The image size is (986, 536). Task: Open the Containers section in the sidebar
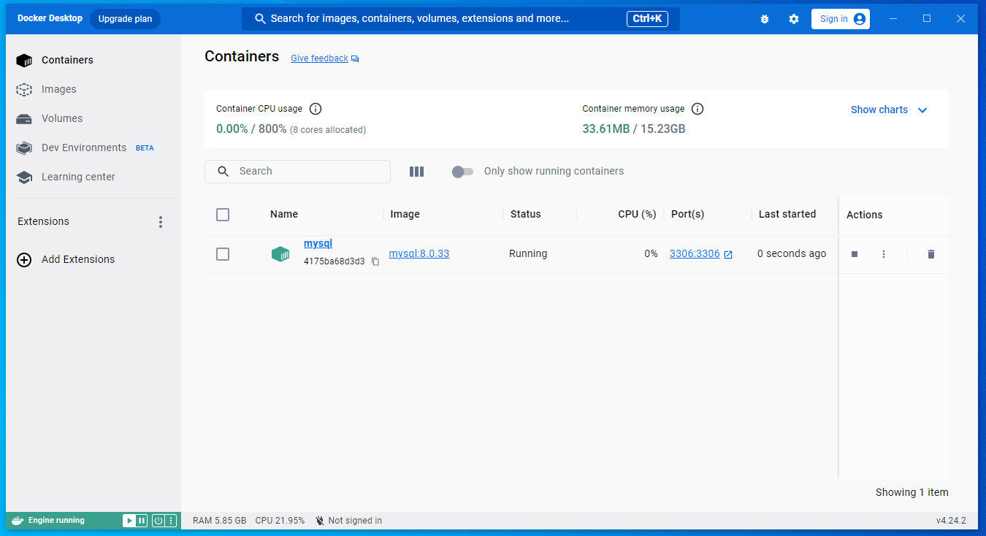(x=93, y=60)
